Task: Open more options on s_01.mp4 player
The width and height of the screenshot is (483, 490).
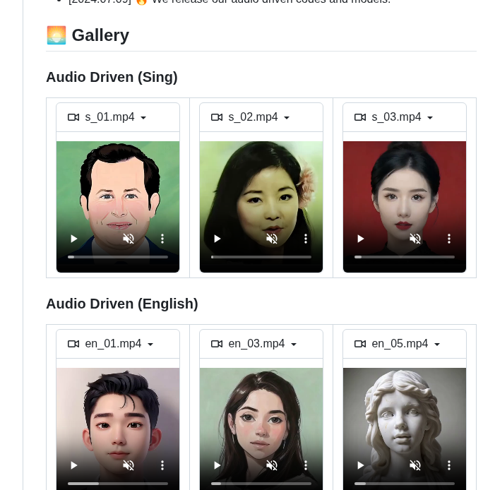Action: click(x=162, y=239)
